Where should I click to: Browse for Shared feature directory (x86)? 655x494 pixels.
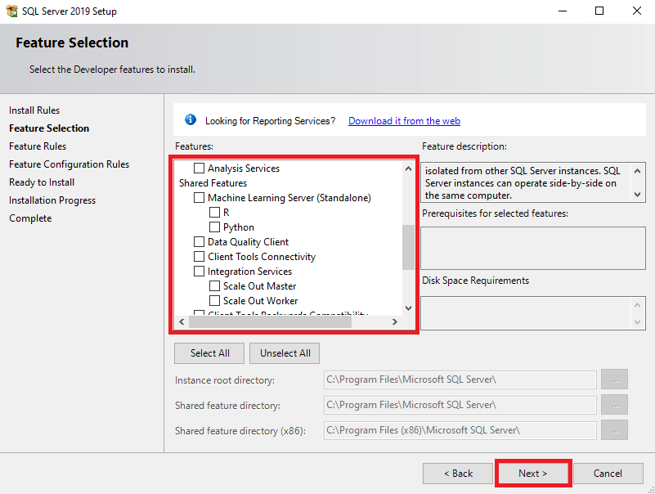614,430
